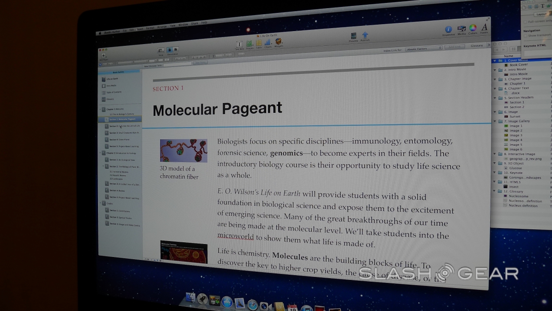Click the Publish arrow icon

365,35
